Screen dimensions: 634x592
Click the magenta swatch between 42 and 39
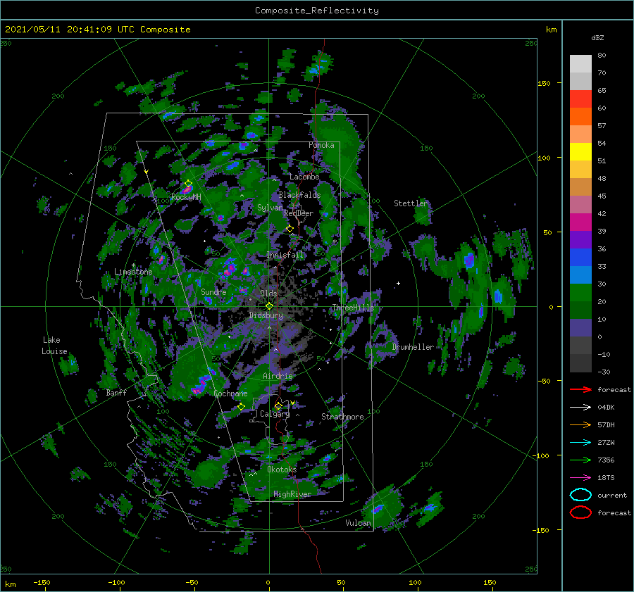(x=580, y=222)
